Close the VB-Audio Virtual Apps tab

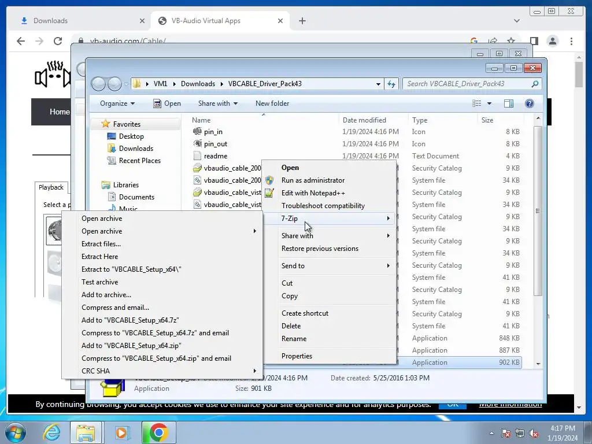(280, 21)
